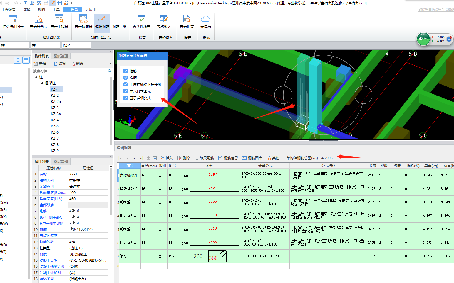This screenshot has height=283, width=454.
Task: Toggle 上层柱插筋下插长度 checkbox
Action: click(x=125, y=84)
